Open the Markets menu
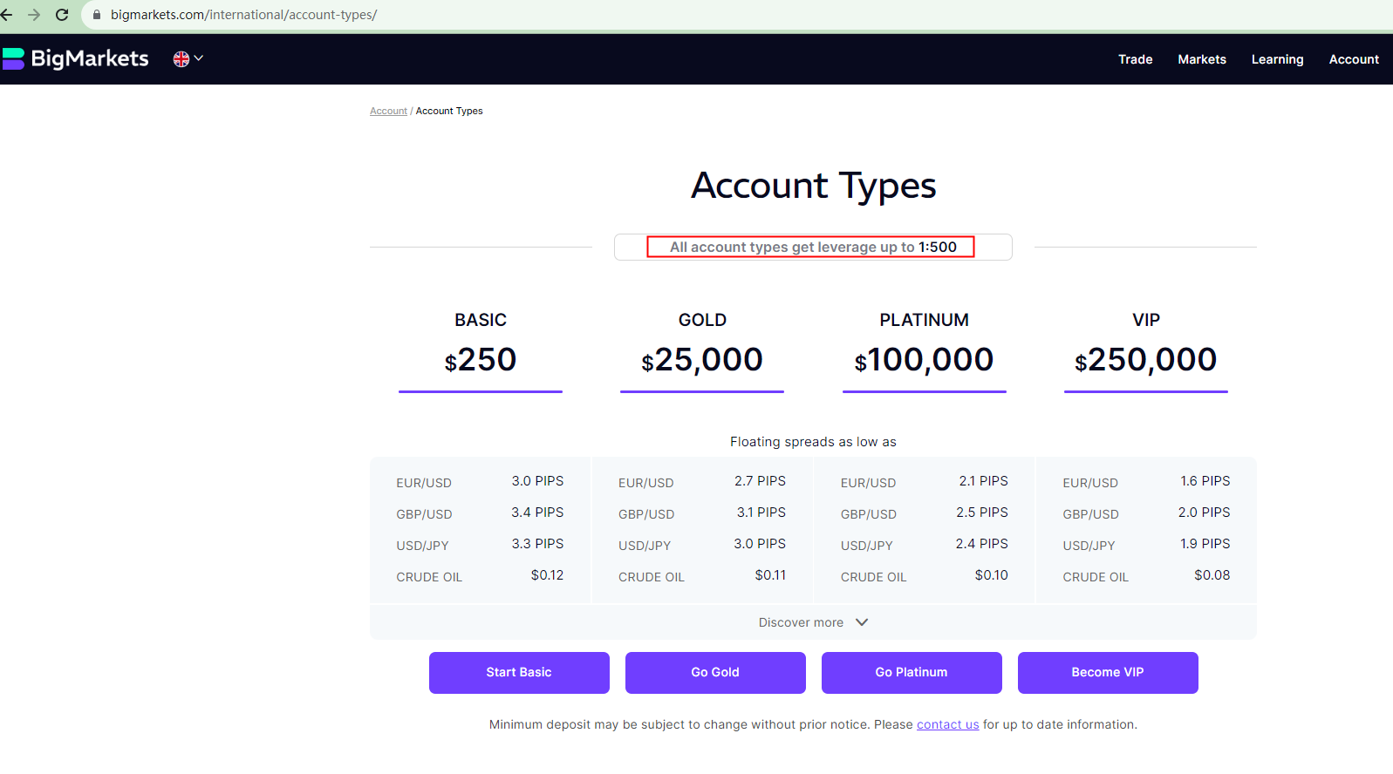 tap(1201, 59)
